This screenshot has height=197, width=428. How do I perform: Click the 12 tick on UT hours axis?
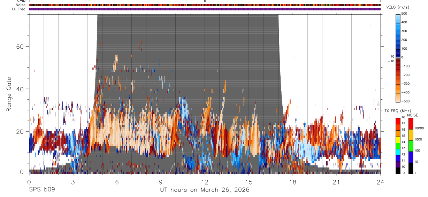pos(205,182)
